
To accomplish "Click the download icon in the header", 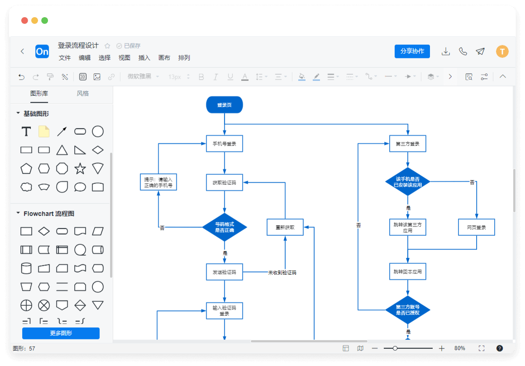I will coord(446,52).
